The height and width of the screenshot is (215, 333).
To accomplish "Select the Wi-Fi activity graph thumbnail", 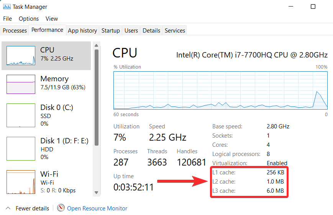I will click(21, 182).
